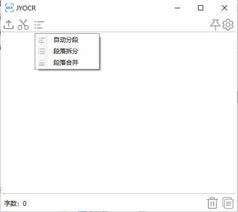Viewport: 238px width, 212px height.
Task: Click inside the empty text result area
Action: coord(119,130)
